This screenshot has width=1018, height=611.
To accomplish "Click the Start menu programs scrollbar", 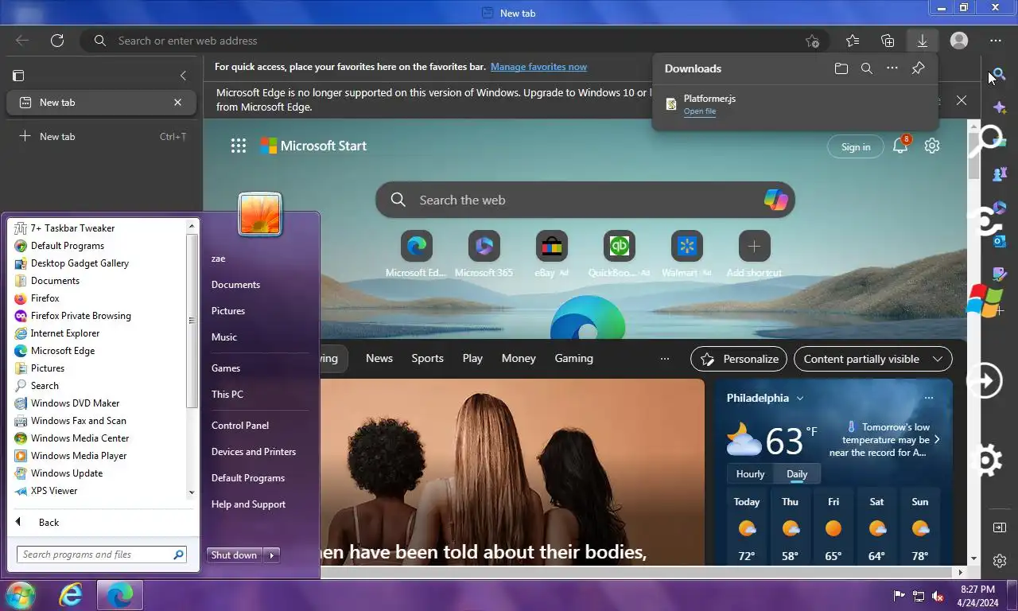I will click(x=191, y=321).
